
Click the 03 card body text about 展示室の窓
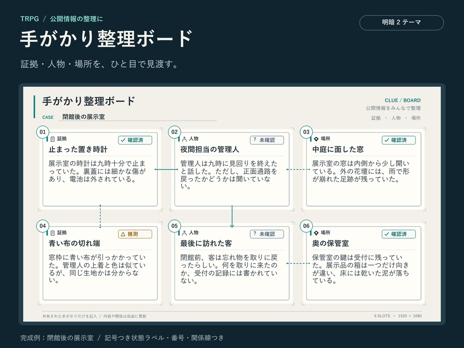(x=361, y=171)
